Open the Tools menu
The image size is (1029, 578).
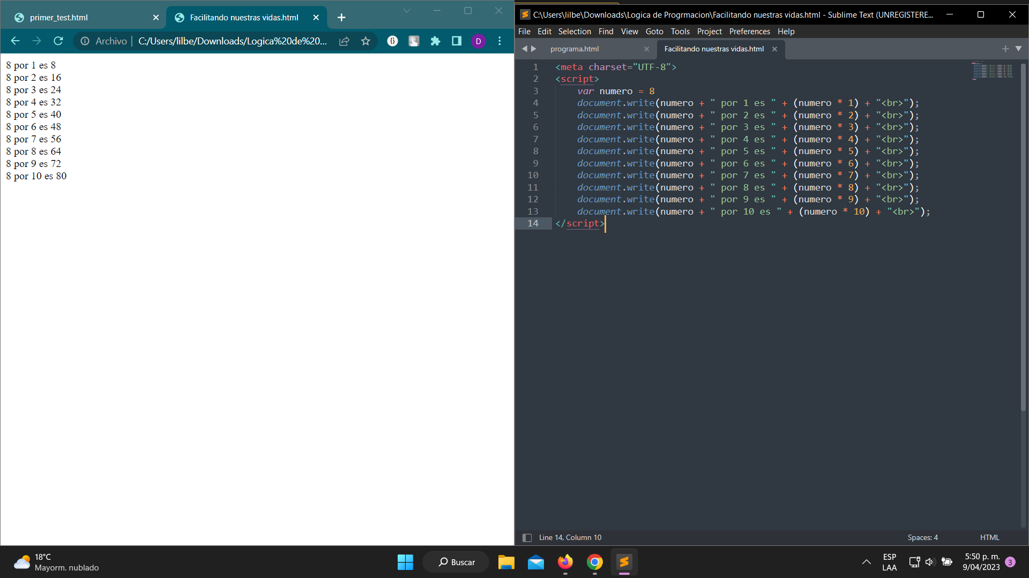click(x=680, y=32)
